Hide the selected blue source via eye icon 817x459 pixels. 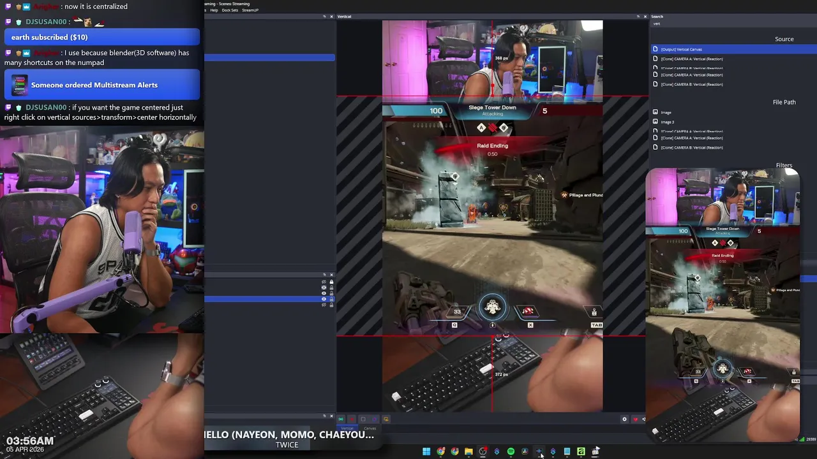[324, 299]
